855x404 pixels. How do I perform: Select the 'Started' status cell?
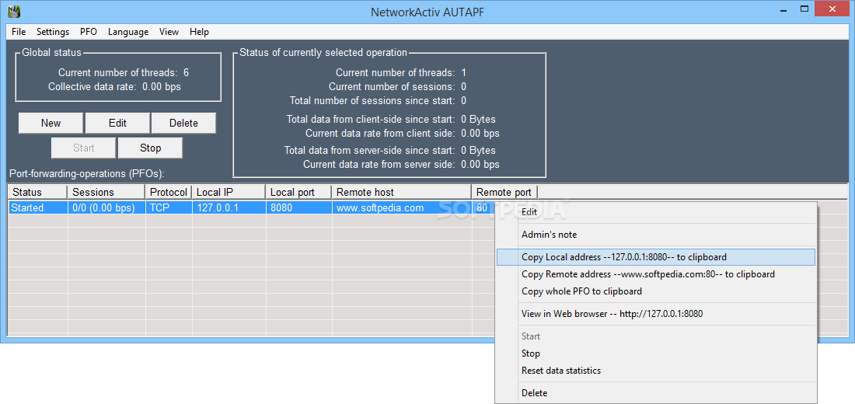pos(37,207)
